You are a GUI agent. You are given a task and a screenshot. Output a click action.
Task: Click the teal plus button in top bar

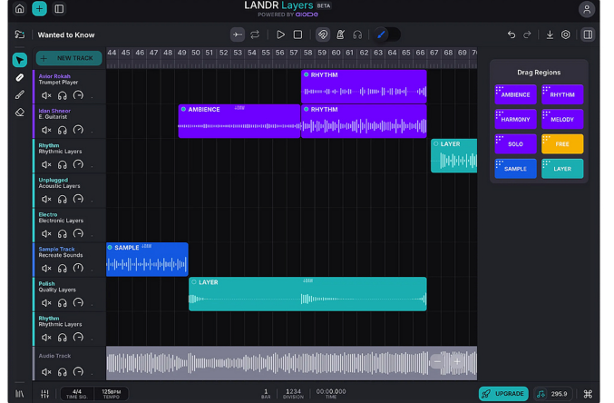(39, 9)
